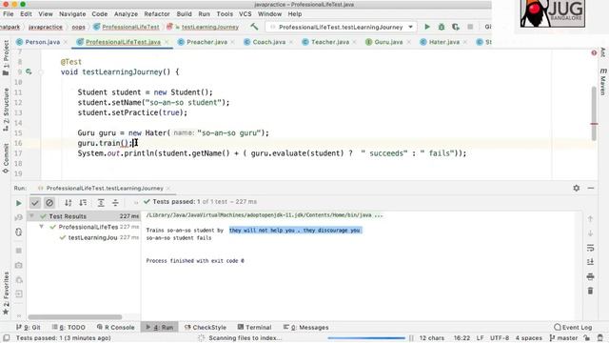Jump down in console stack trace
Screen dimensions: 609x343
[590, 233]
